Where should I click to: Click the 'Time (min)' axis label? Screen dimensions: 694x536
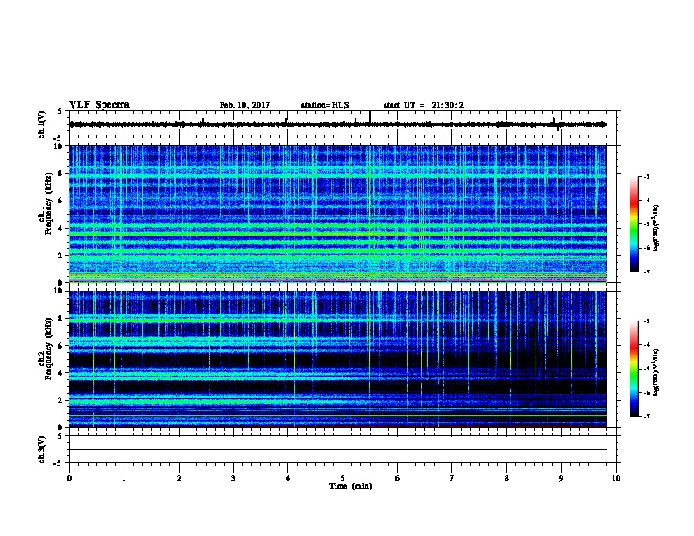click(351, 486)
